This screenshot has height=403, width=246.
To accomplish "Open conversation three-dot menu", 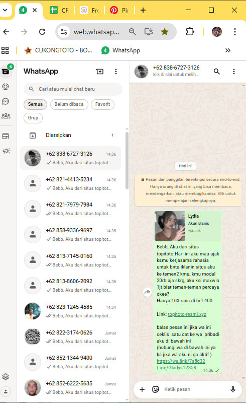I will tap(234, 72).
